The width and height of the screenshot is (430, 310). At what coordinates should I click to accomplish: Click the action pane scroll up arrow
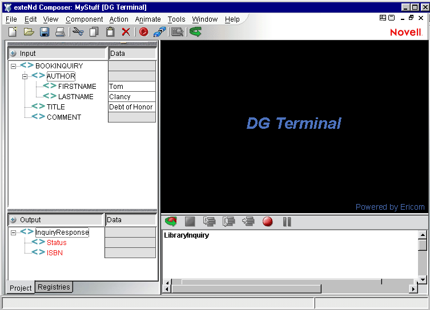pyautogui.click(x=423, y=235)
